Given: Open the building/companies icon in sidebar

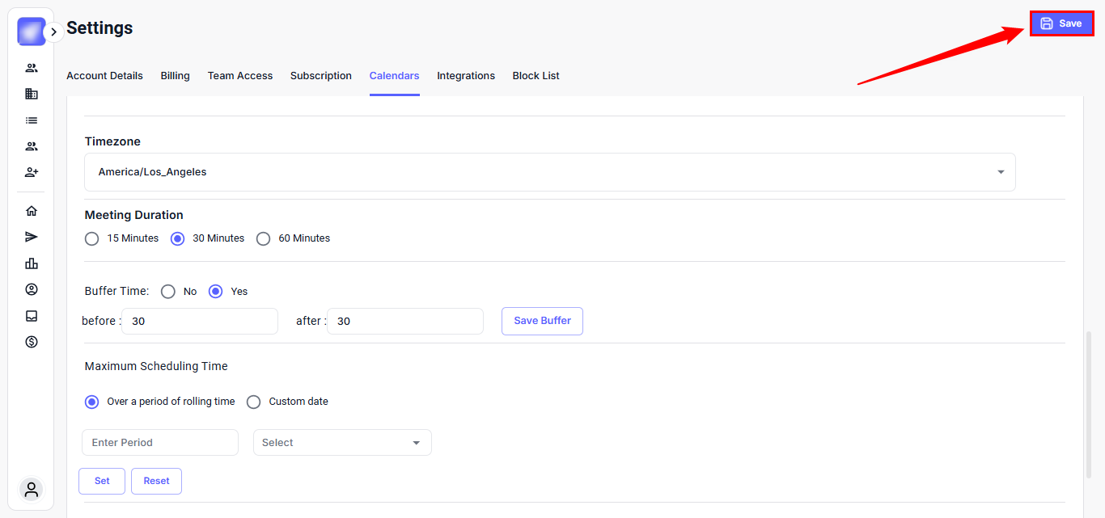Looking at the screenshot, I should pos(32,94).
